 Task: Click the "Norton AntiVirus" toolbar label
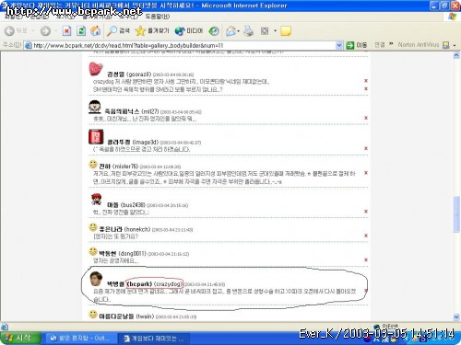(419, 45)
